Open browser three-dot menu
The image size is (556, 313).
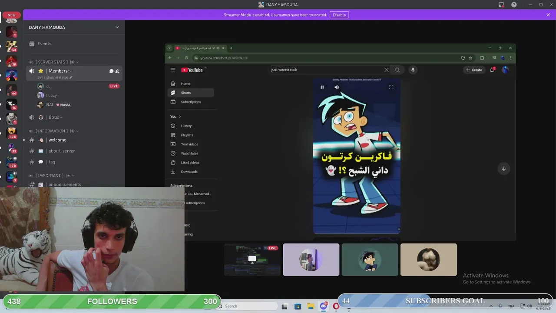pyautogui.click(x=510, y=58)
